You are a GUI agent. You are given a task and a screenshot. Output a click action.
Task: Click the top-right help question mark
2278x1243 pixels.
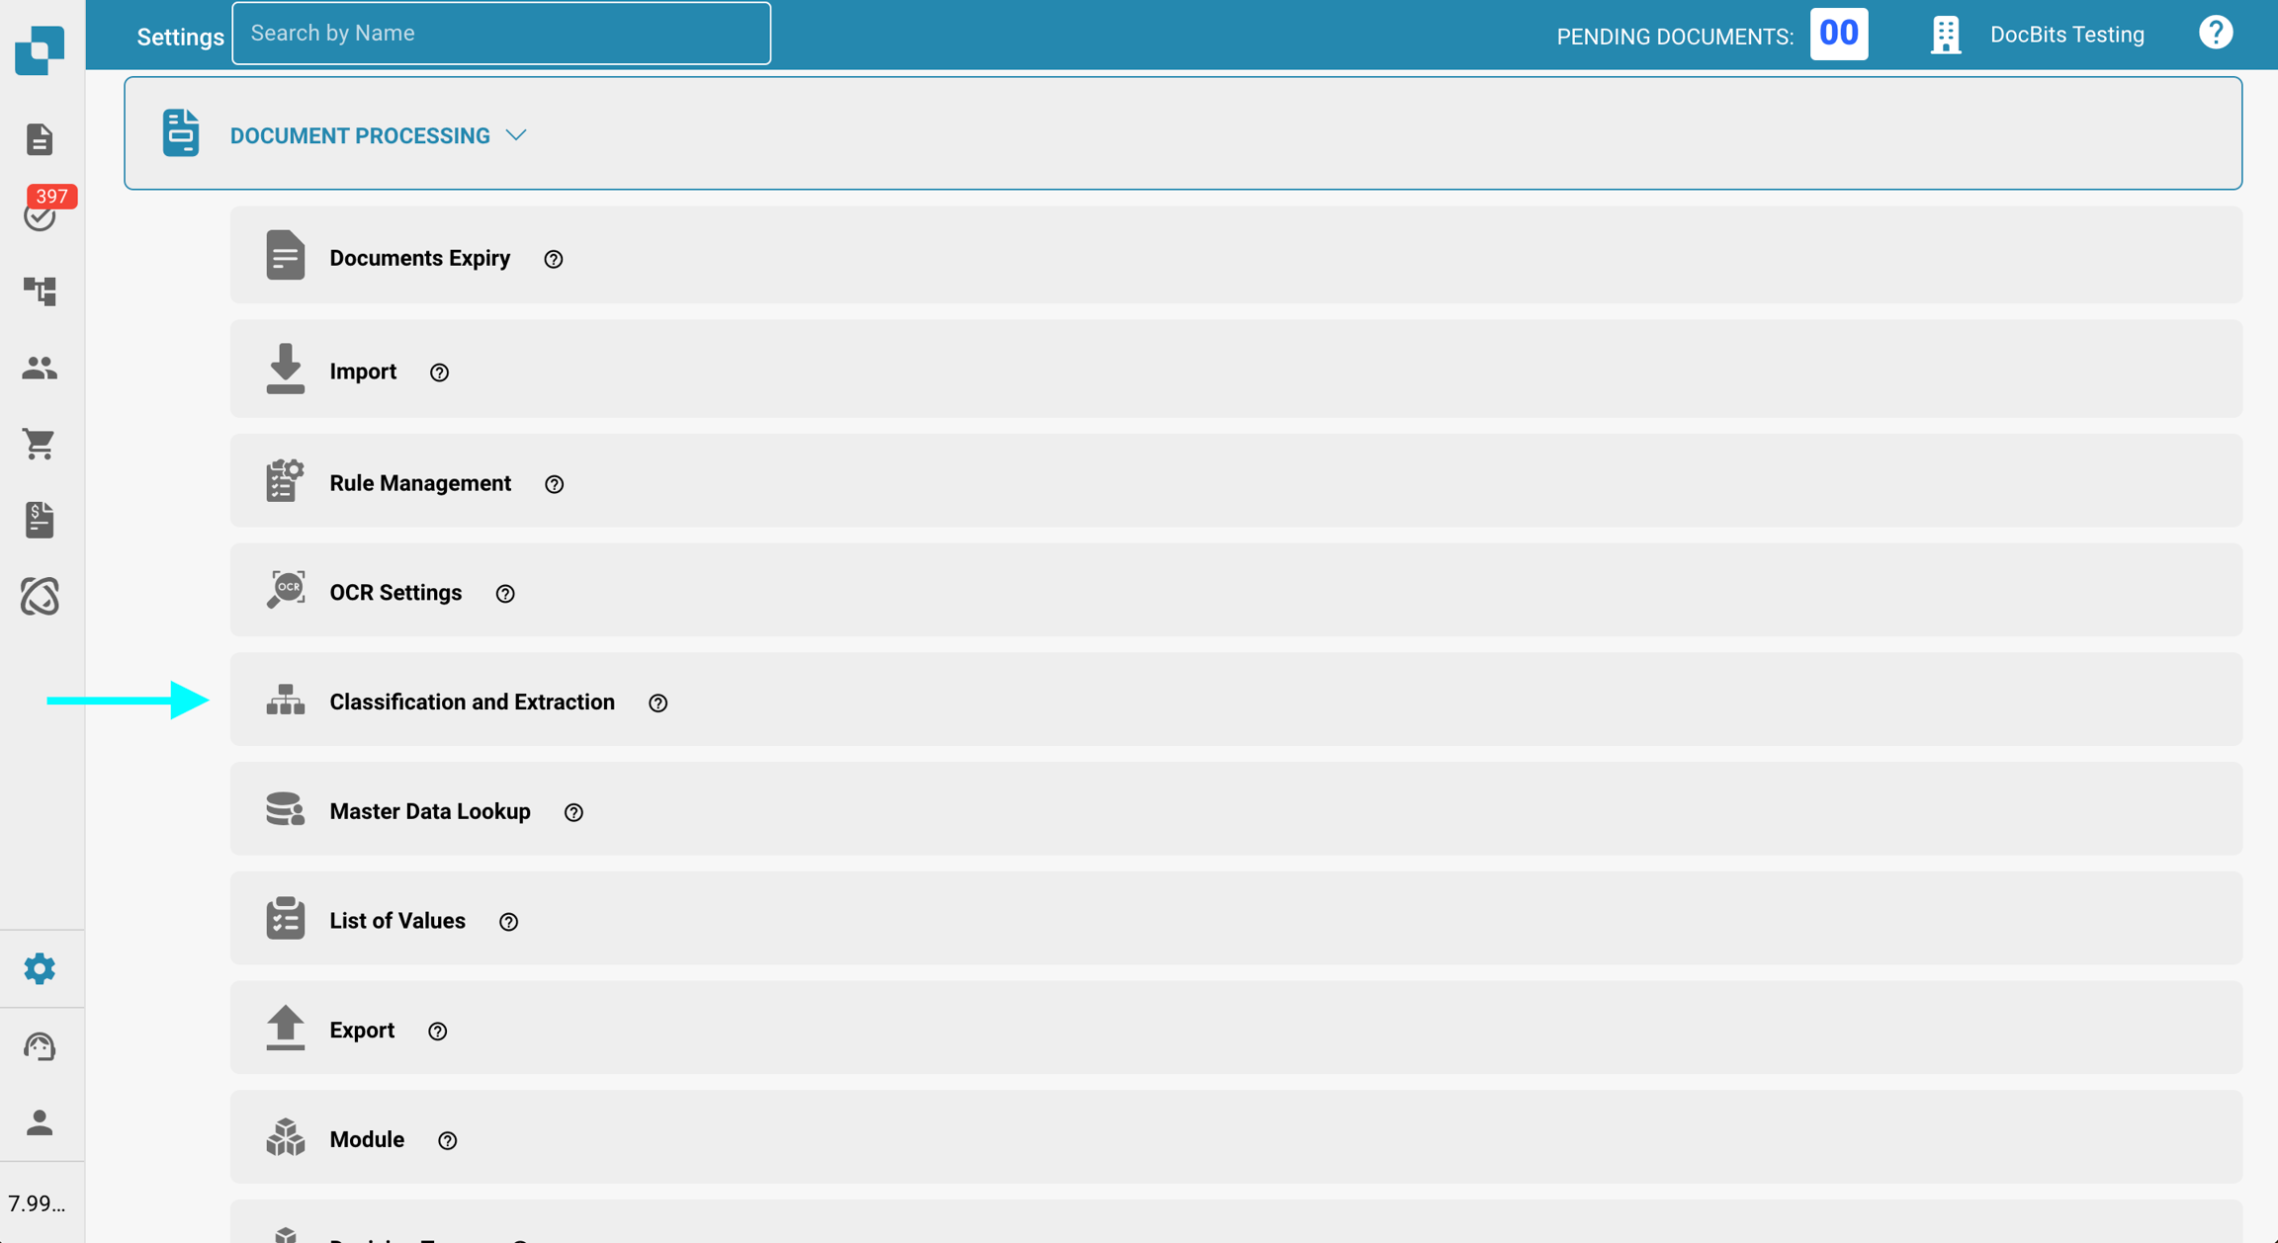click(2215, 34)
